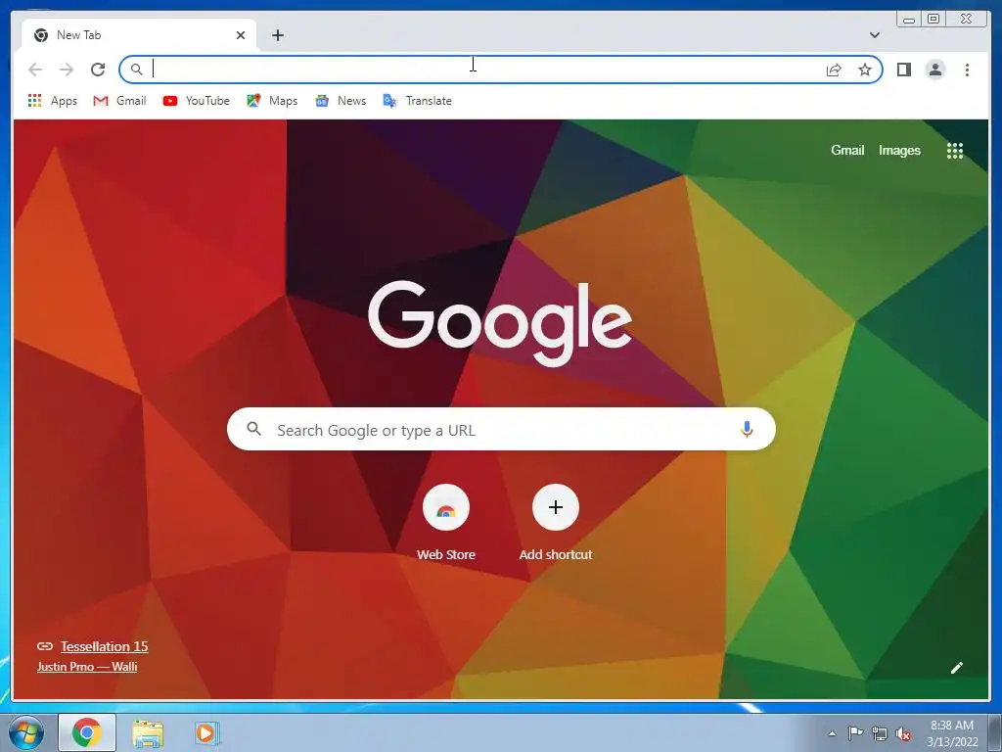The width and height of the screenshot is (1002, 752).
Task: Open the Windows Start menu
Action: [26, 732]
